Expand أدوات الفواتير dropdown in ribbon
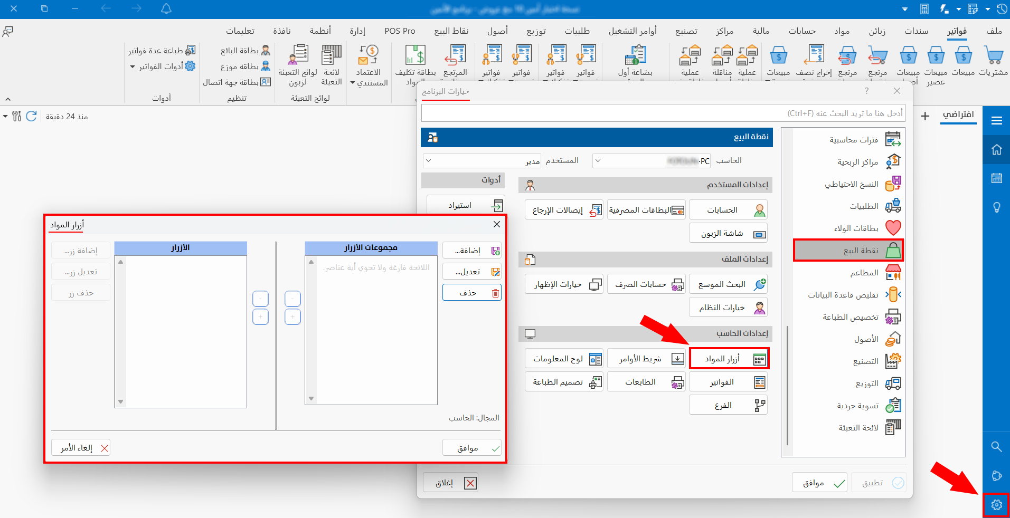 click(133, 67)
